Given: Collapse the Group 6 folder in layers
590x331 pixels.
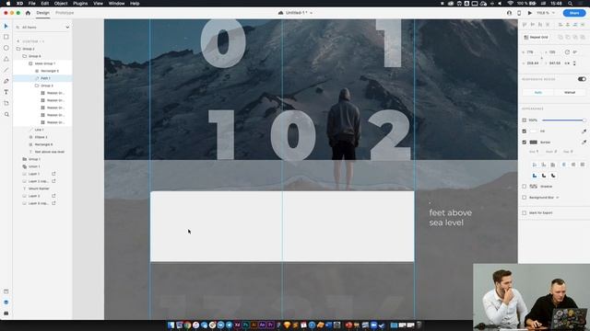Looking at the screenshot, I should 25,56.
